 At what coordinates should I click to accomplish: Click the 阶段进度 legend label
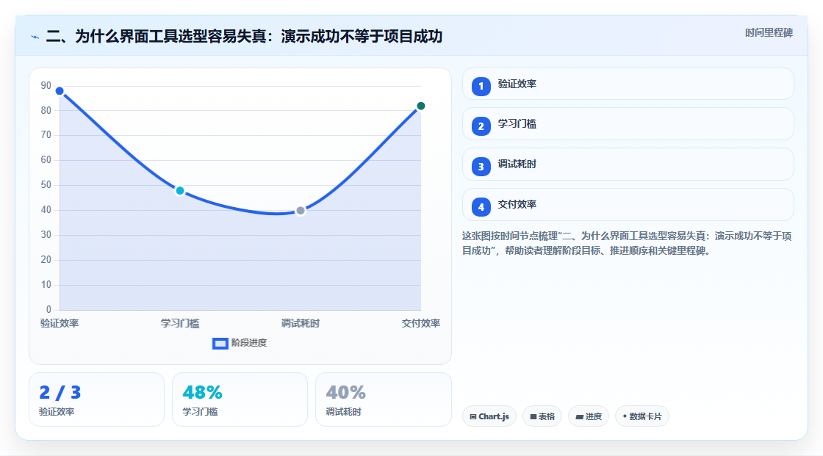[249, 343]
